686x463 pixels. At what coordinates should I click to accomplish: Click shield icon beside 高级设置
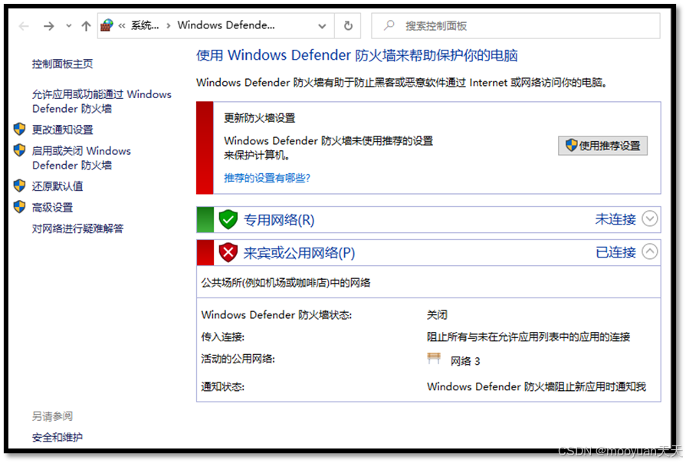click(x=19, y=206)
